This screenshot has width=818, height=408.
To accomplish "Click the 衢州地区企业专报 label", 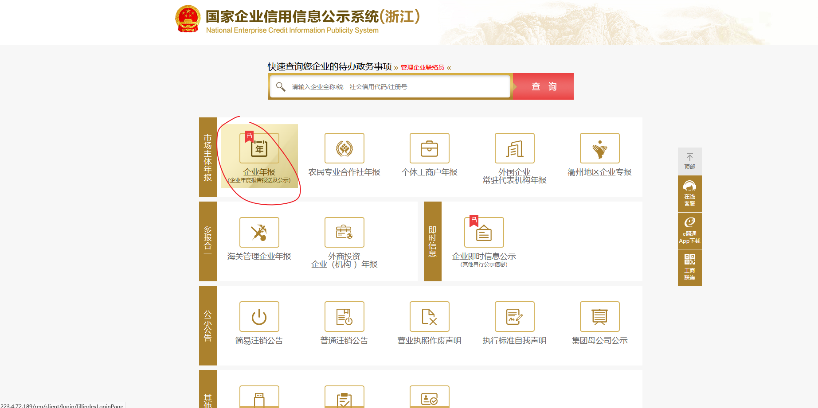I will point(600,172).
